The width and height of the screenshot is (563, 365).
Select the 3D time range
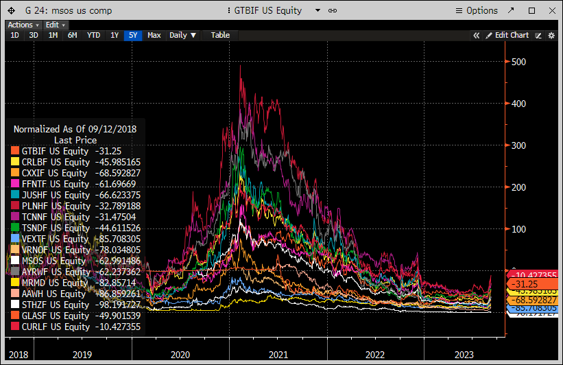pyautogui.click(x=34, y=35)
